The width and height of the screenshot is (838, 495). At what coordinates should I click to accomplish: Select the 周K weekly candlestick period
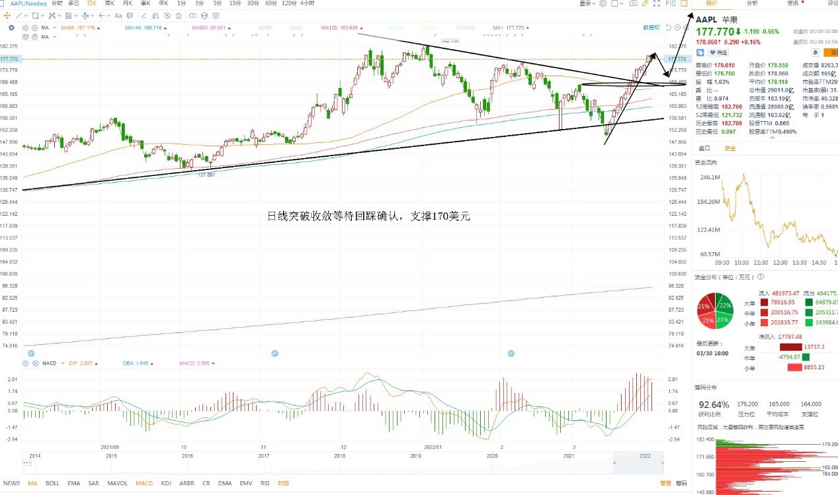110,3
